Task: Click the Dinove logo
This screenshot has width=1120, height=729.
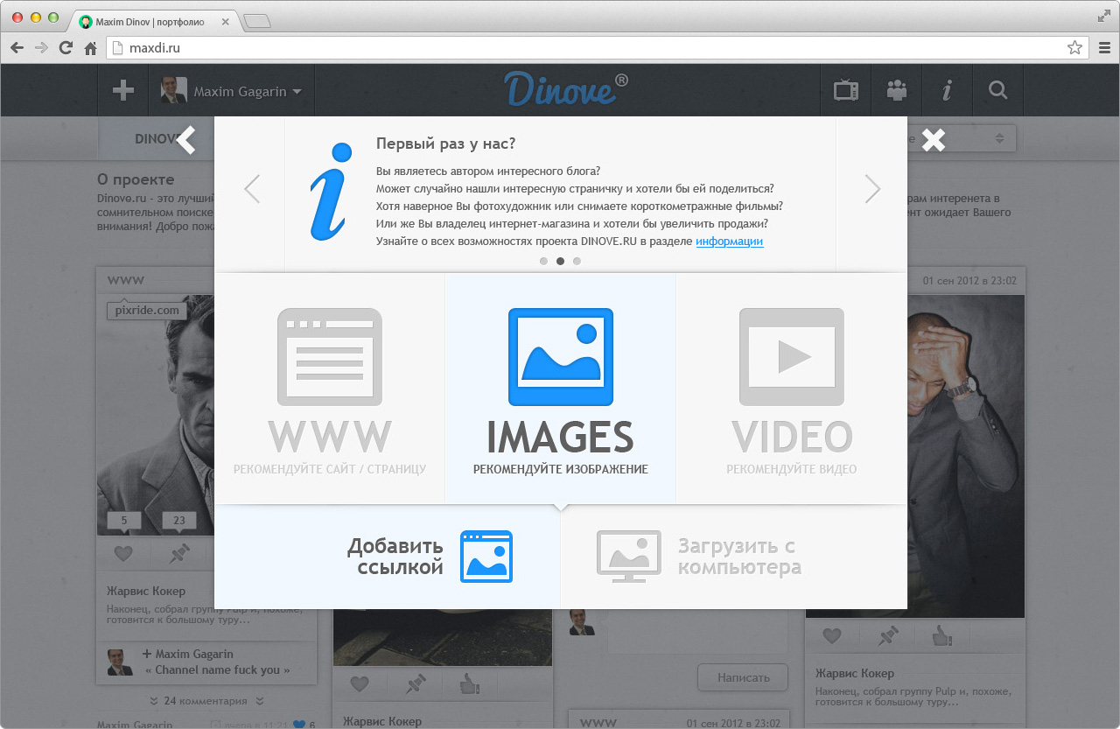Action: coord(566,89)
